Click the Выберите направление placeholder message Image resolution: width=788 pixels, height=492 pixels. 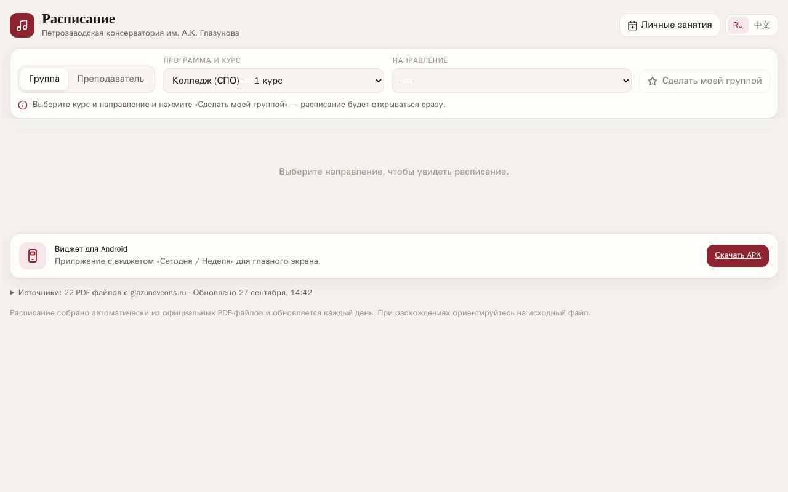[394, 172]
